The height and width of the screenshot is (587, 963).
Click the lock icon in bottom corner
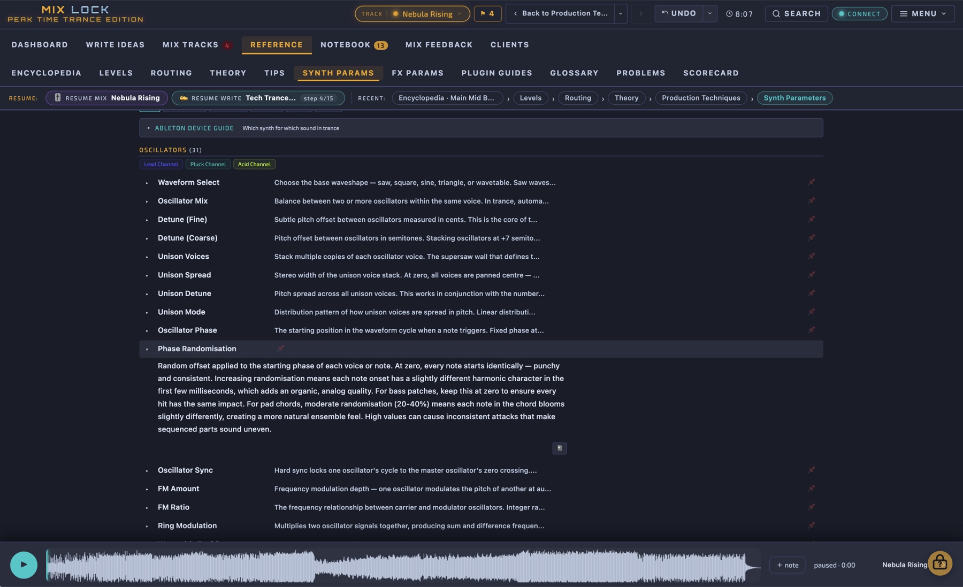(940, 563)
